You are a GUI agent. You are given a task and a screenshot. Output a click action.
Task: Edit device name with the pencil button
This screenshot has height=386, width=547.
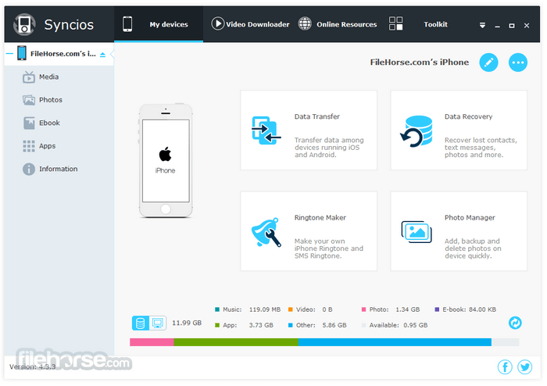coord(488,63)
